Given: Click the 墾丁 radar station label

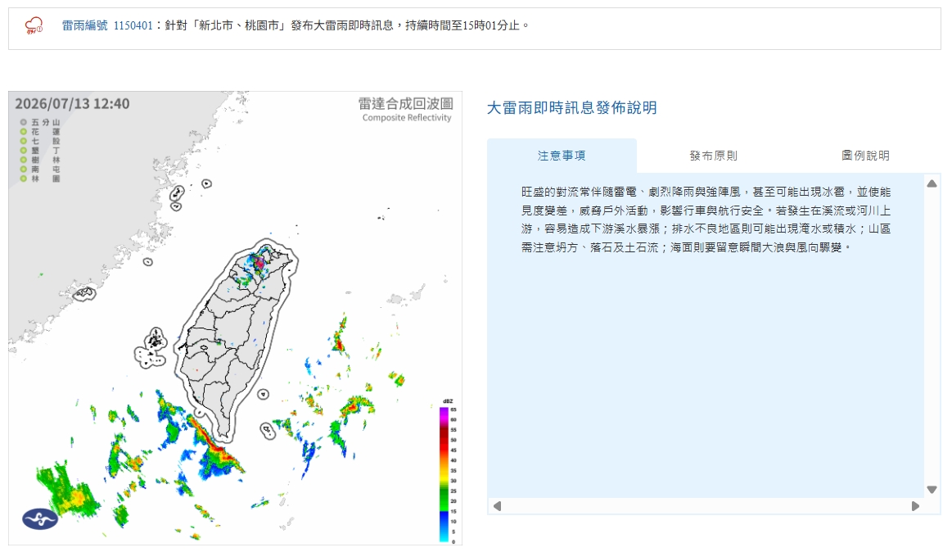Looking at the screenshot, I should point(46,150).
